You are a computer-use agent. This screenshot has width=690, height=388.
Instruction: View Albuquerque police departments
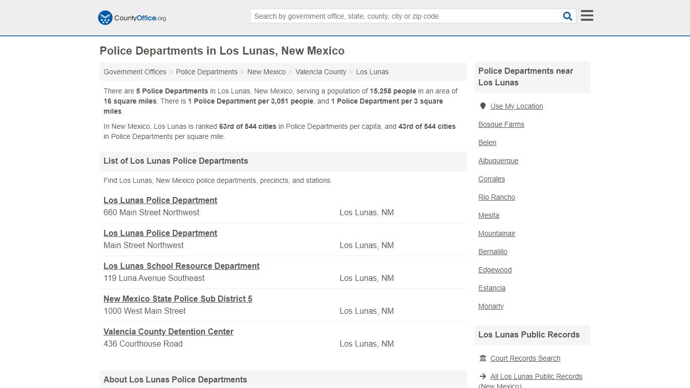[498, 161]
